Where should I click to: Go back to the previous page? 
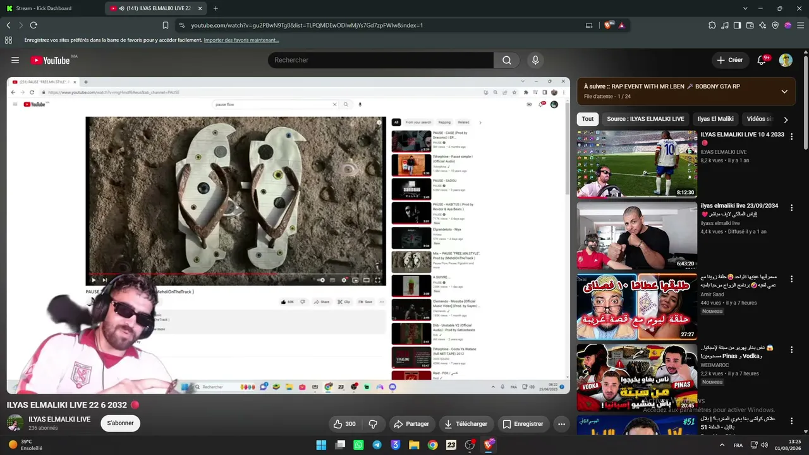tap(8, 25)
